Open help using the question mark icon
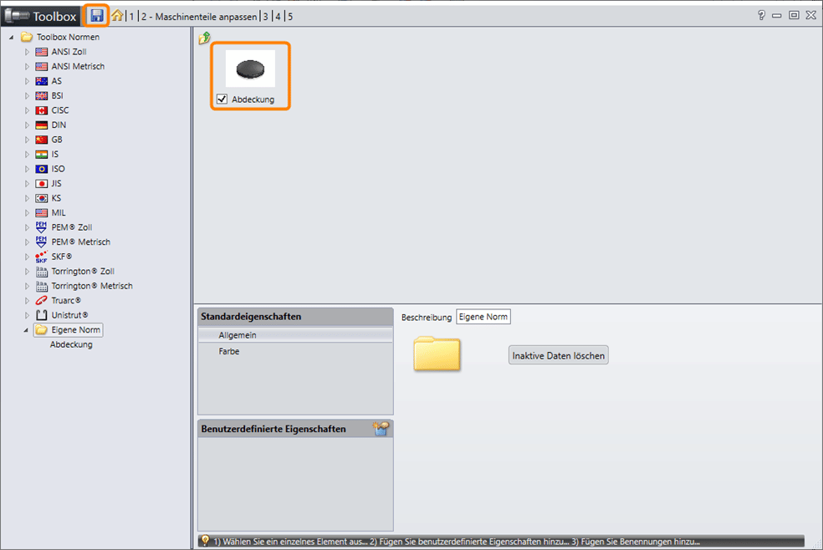 tap(760, 14)
